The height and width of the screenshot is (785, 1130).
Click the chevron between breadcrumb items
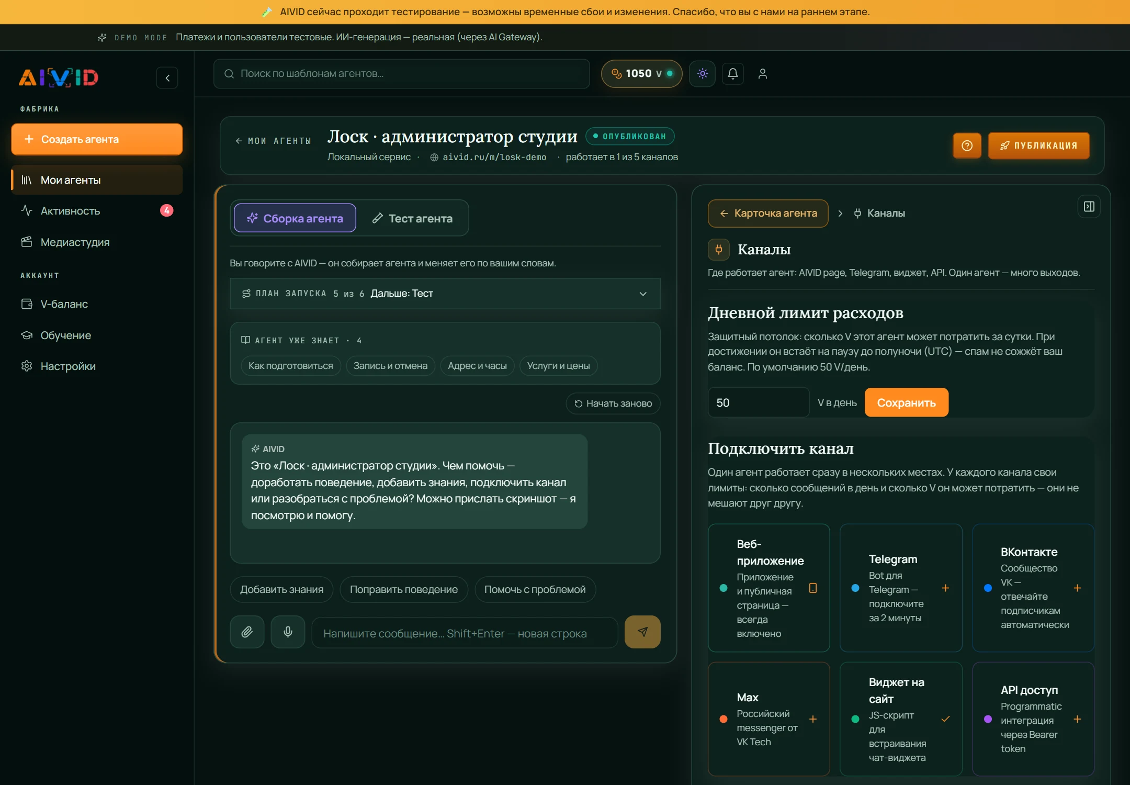[x=840, y=214]
